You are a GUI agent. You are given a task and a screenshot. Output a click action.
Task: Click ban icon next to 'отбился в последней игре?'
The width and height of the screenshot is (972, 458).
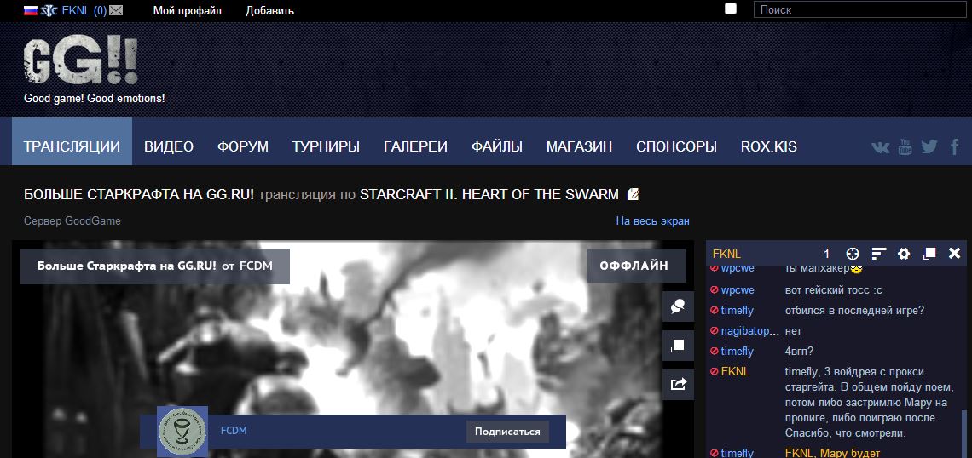point(715,310)
